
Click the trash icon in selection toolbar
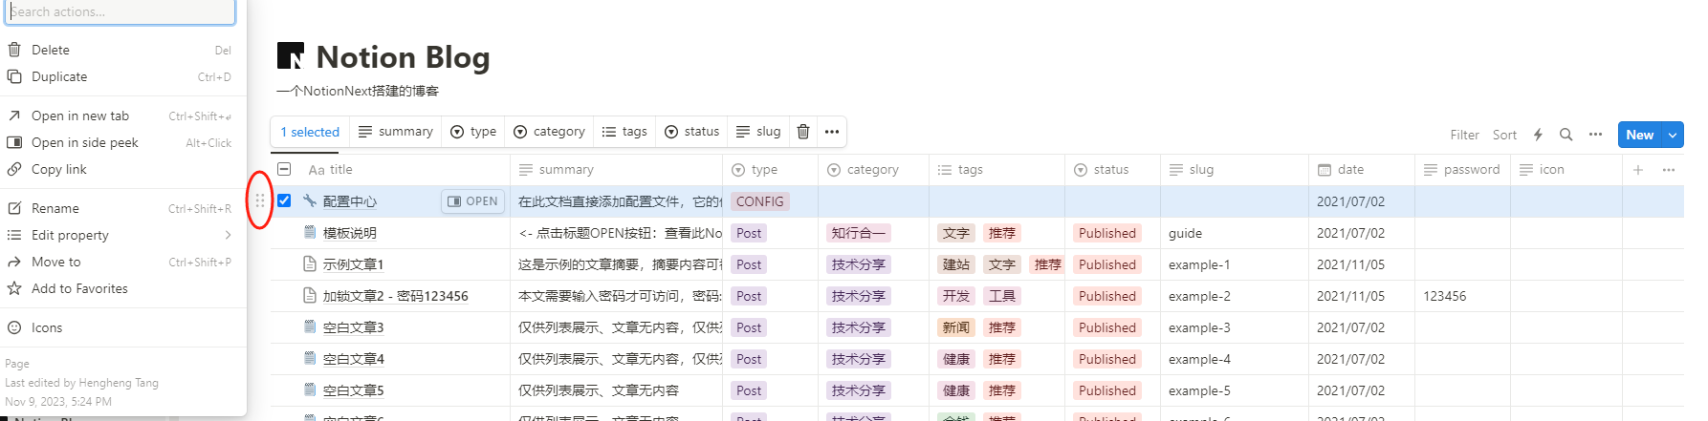pos(803,132)
